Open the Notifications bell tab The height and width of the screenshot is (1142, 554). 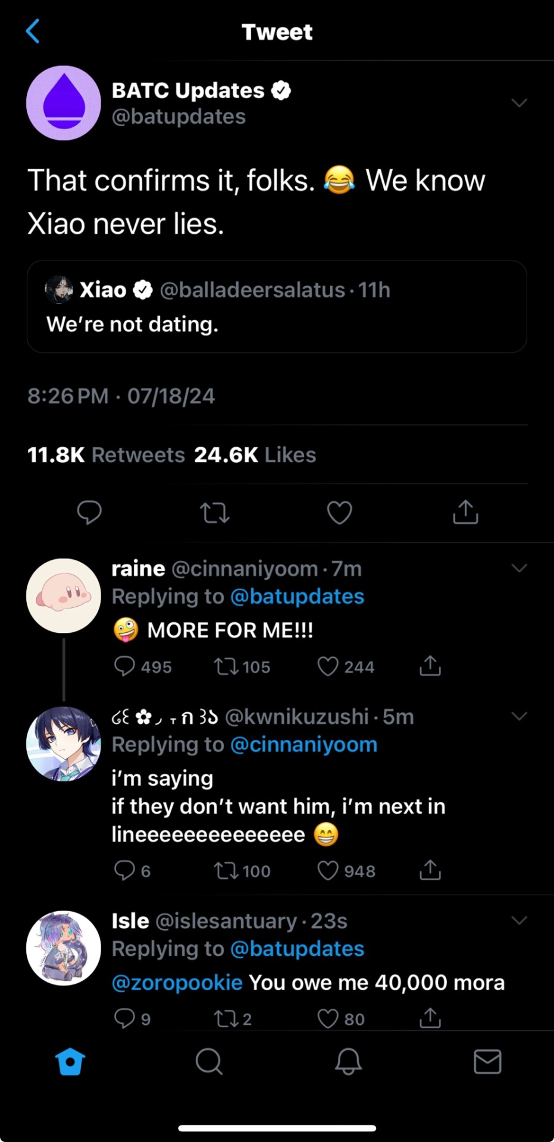(348, 1061)
